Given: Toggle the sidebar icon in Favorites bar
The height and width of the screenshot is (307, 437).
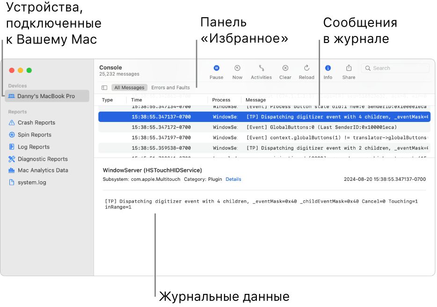Looking at the screenshot, I should click(x=104, y=88).
